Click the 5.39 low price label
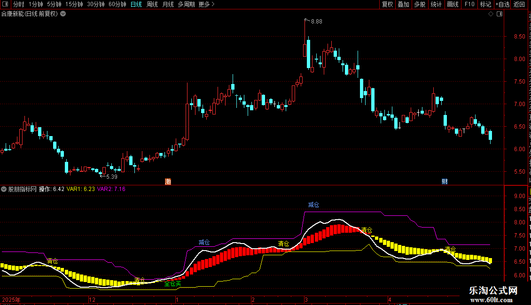This screenshot has width=531, height=305. (x=112, y=177)
